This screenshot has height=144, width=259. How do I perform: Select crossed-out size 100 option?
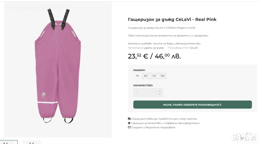[163, 76]
